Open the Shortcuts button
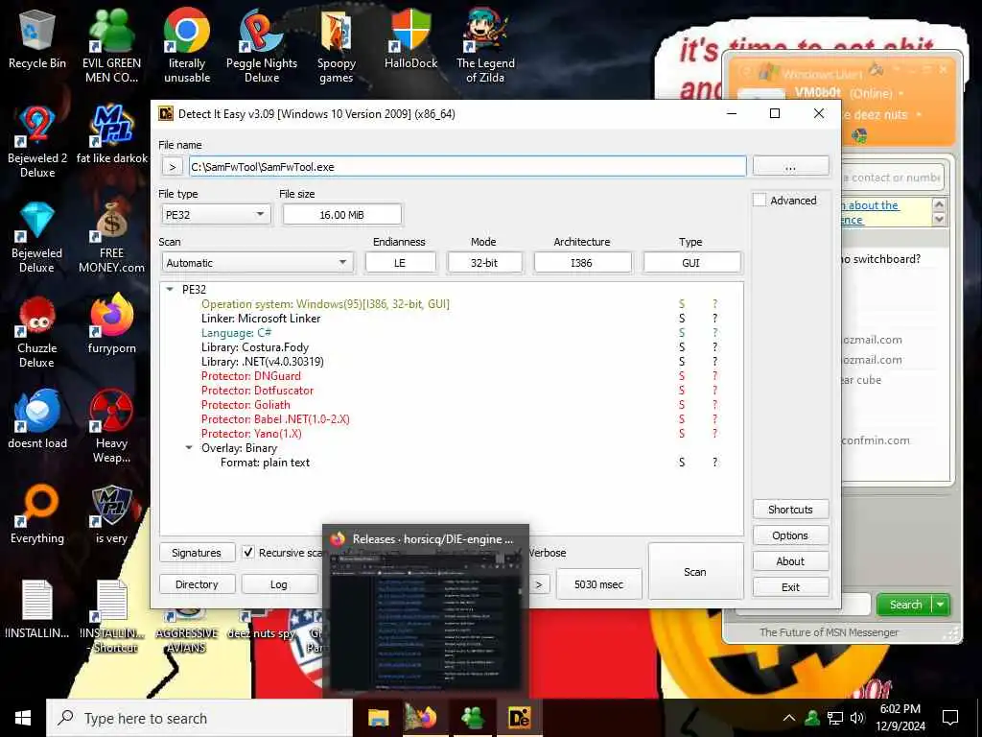The height and width of the screenshot is (737, 982). [x=790, y=510]
